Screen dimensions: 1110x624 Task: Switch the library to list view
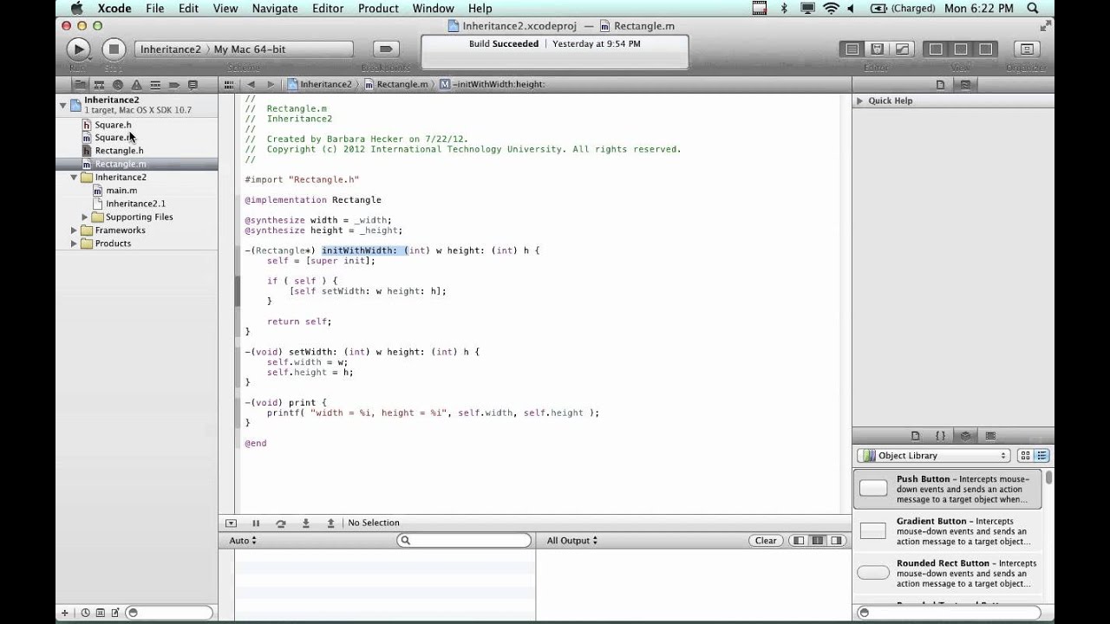[x=1041, y=456]
